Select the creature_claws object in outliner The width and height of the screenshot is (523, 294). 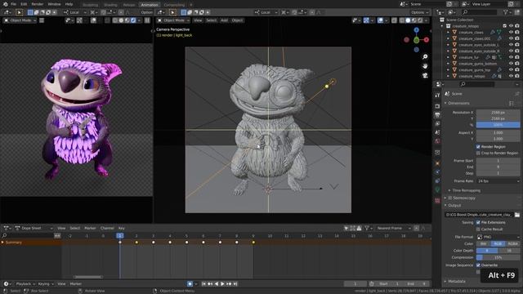coord(471,33)
